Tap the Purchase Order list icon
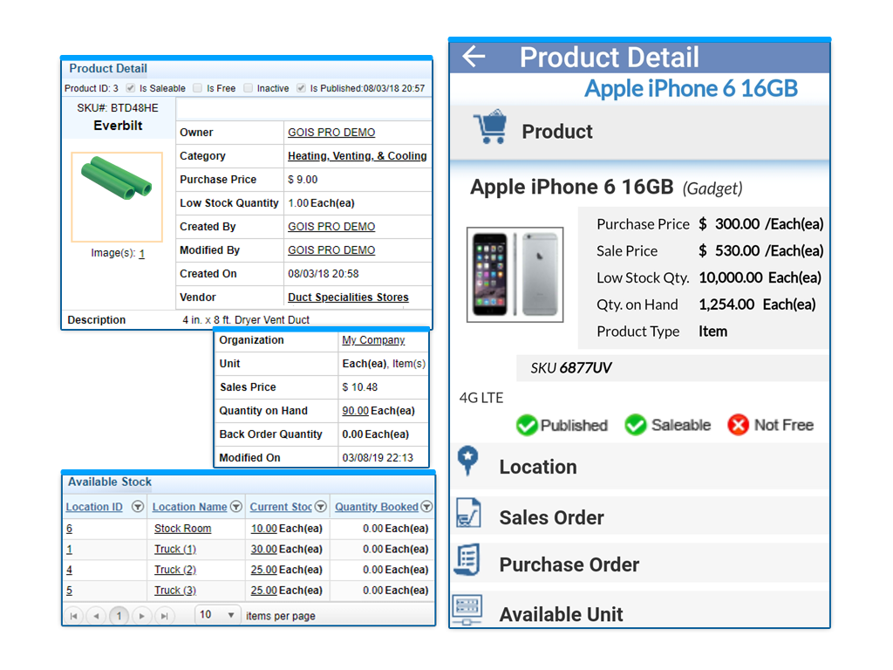 pos(467,559)
